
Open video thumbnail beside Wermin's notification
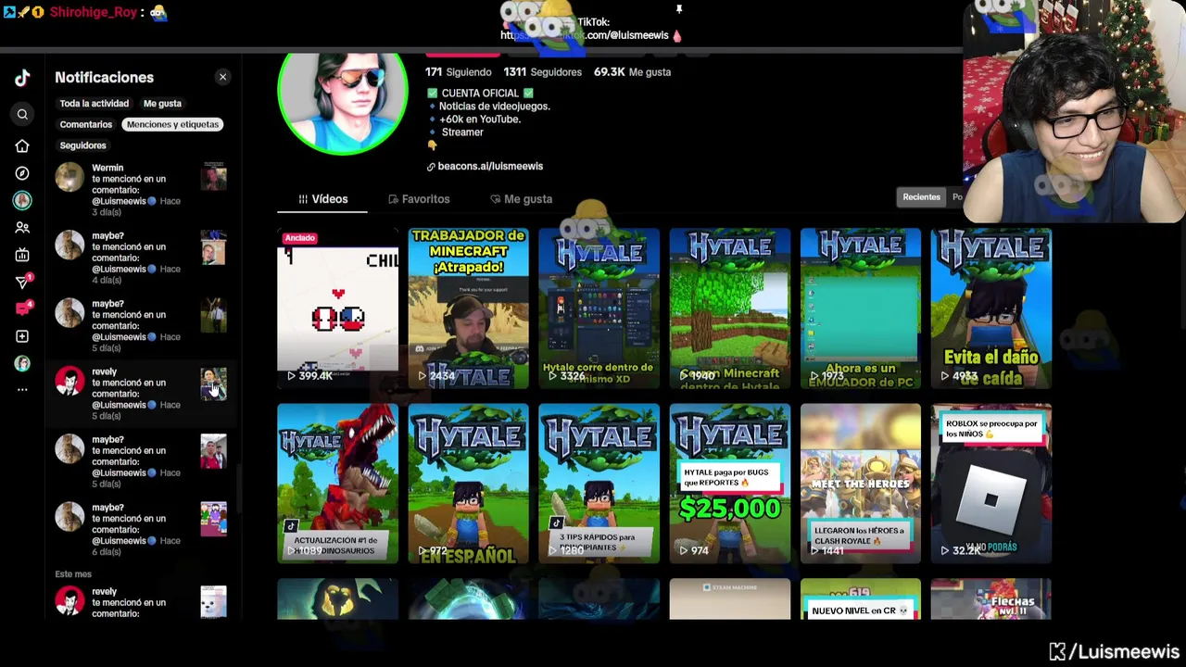[213, 177]
